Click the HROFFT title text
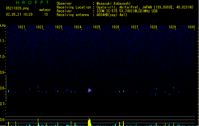 tap(33, 3)
